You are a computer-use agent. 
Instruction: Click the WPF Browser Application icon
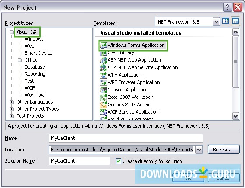click(103, 83)
